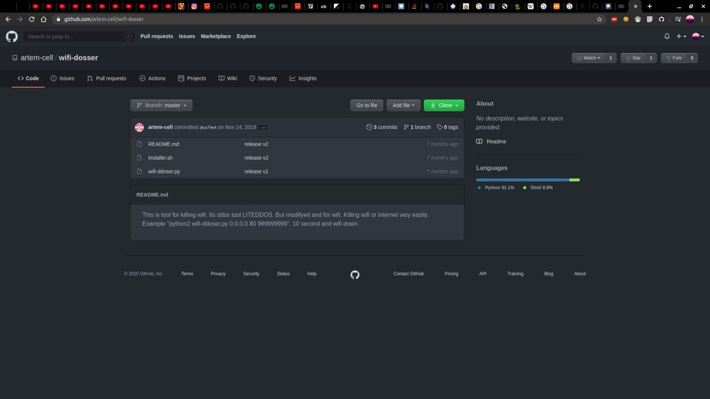Screen dimensions: 710x399
Task: Click the repository icon beside artem-cell
Action: [x=15, y=58]
